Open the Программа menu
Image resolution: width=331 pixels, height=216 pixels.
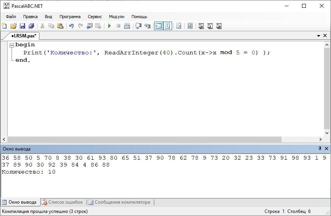click(x=70, y=17)
